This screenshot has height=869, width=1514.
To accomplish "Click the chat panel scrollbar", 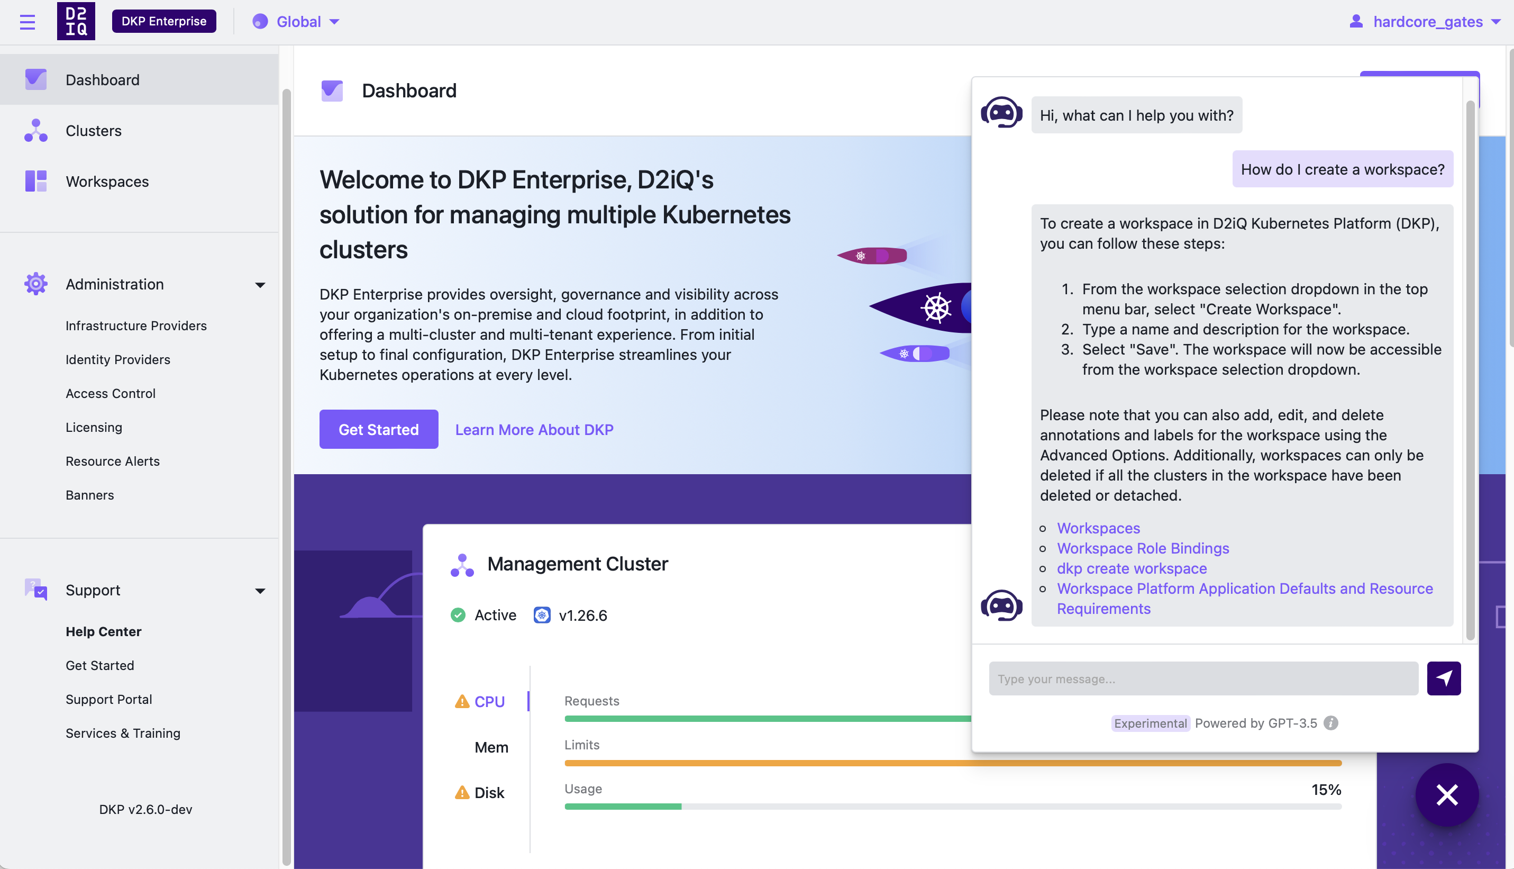I will pos(1470,370).
